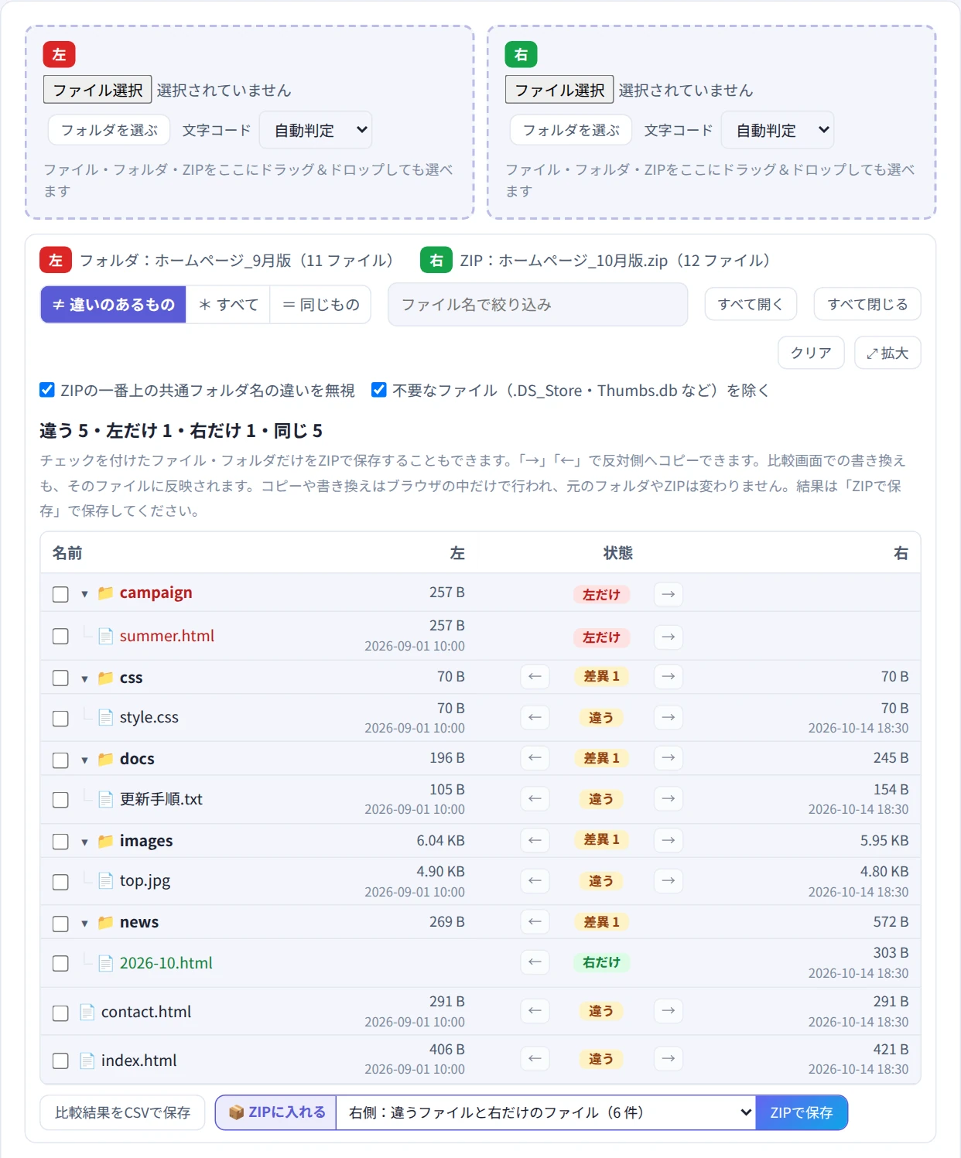Copy images folder to right side
961x1158 pixels.
click(668, 840)
